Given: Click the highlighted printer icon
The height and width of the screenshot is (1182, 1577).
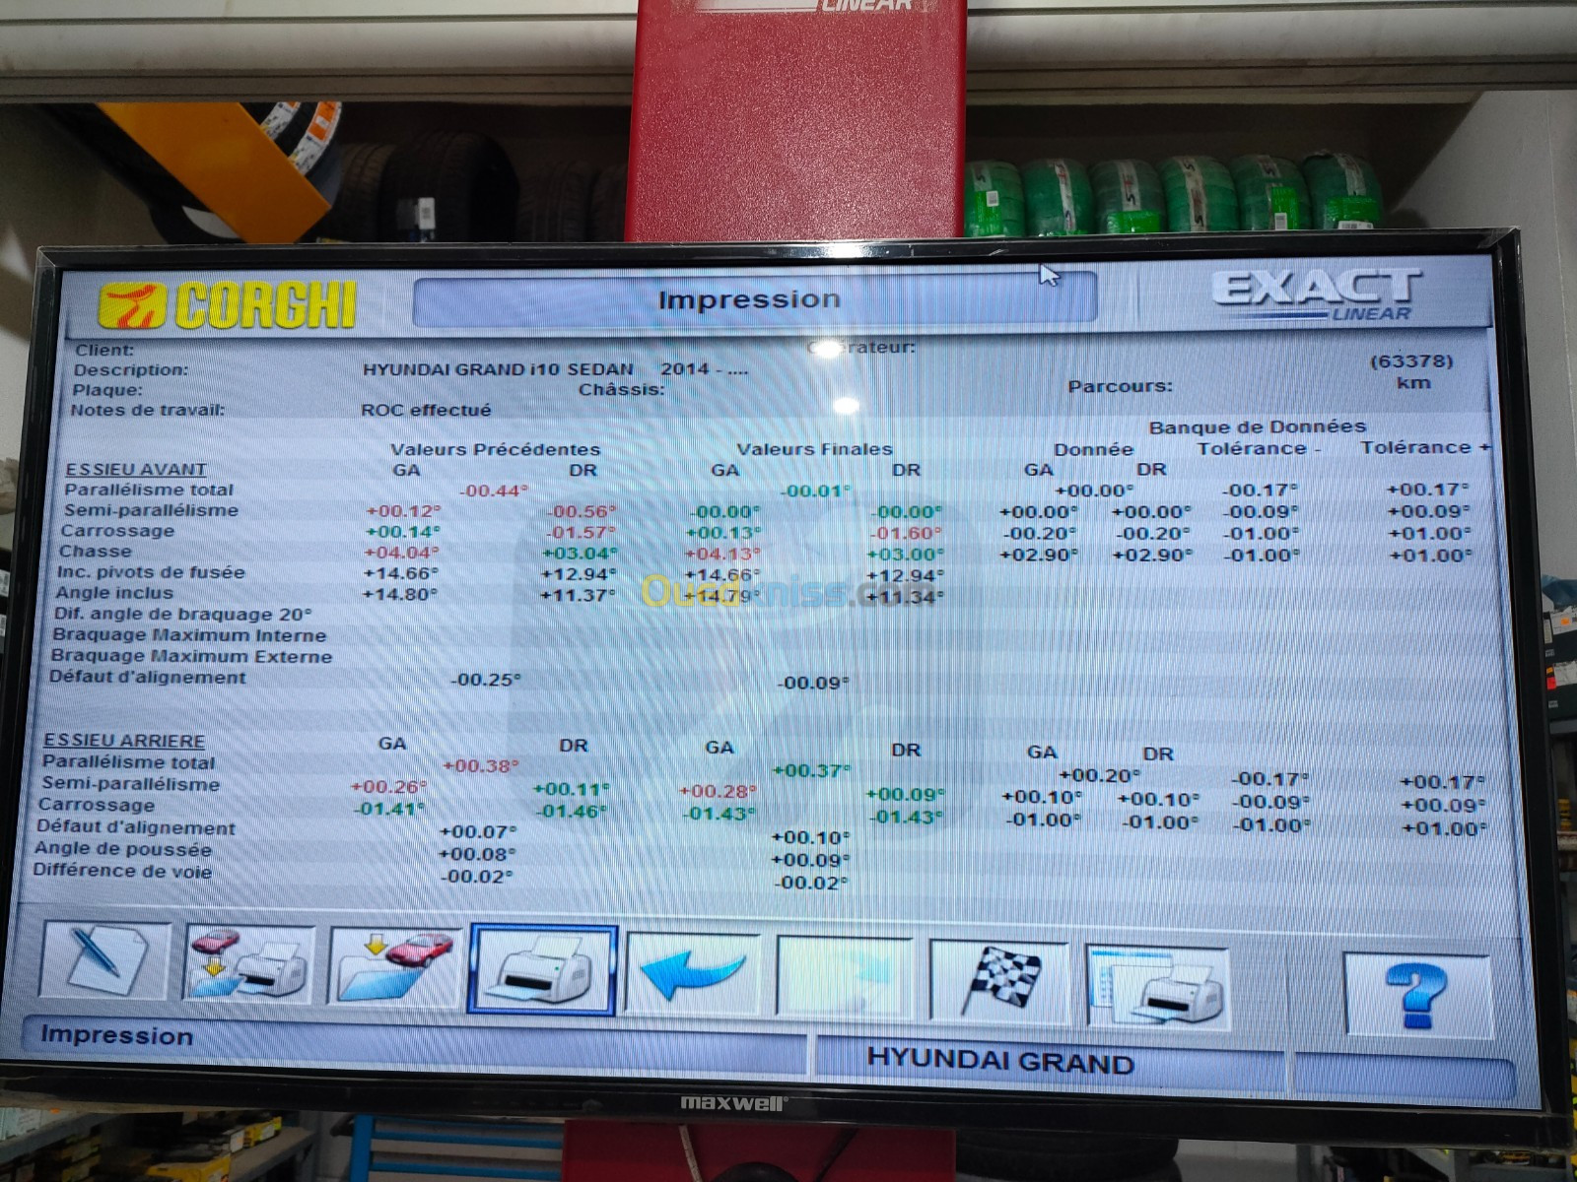Looking at the screenshot, I should click(543, 969).
